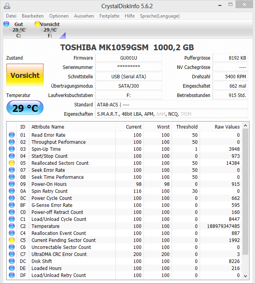
Task: Click status icon of Power Cycle Count row
Action: (12, 198)
